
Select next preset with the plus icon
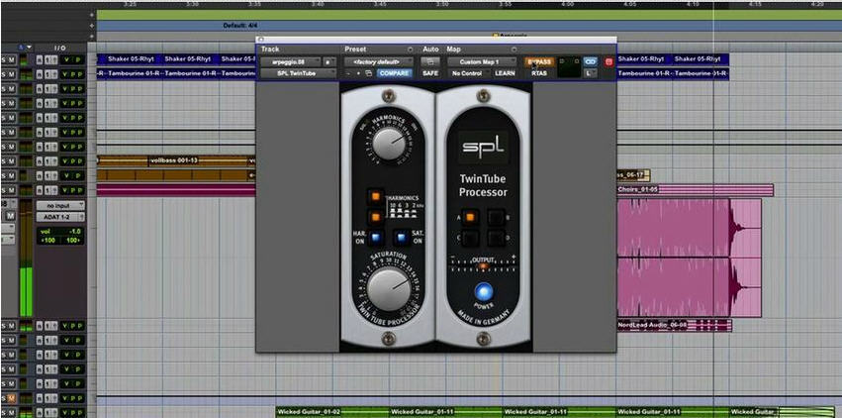point(358,73)
